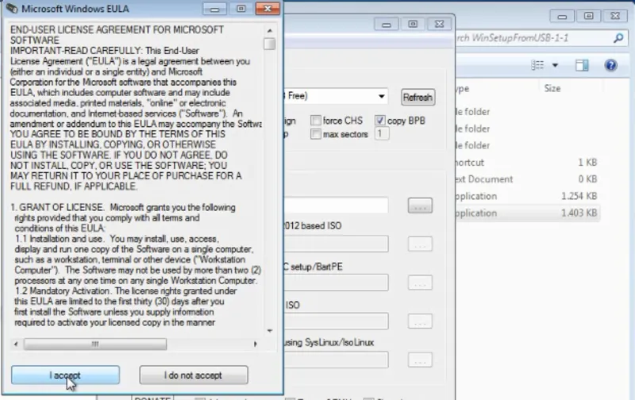The image size is (635, 400).
Task: Close the Microsoft Windows EULA dialog
Action: 267,9
